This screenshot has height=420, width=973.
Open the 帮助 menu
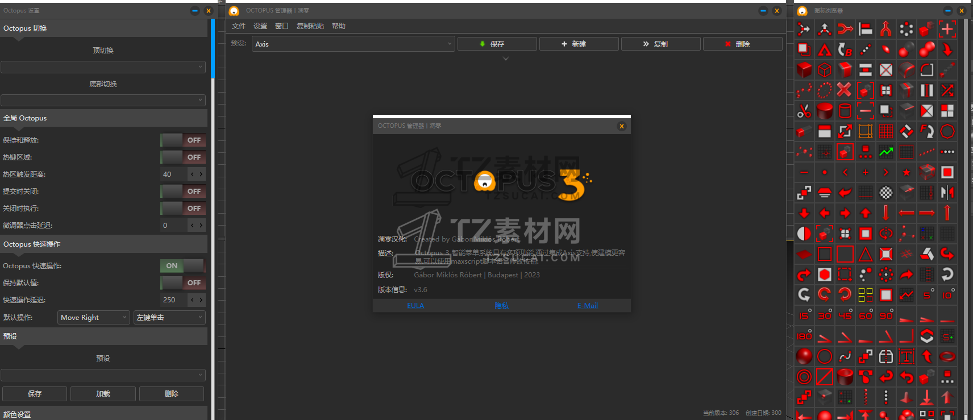tap(339, 26)
